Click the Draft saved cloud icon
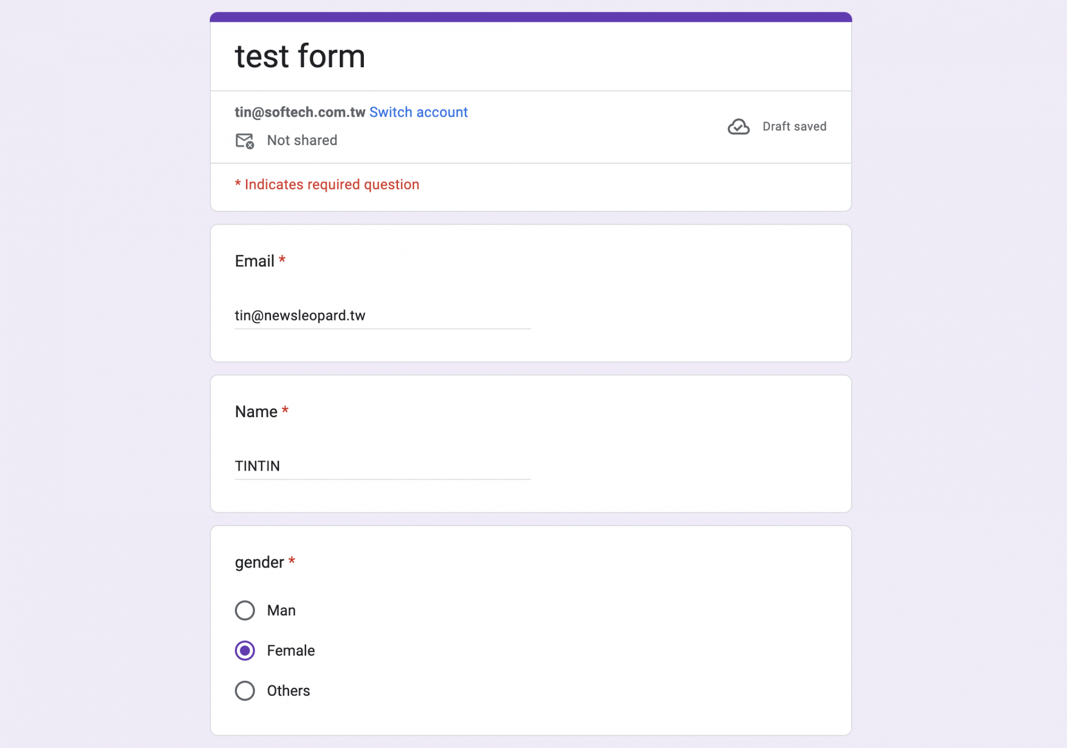The image size is (1067, 748). coord(738,126)
